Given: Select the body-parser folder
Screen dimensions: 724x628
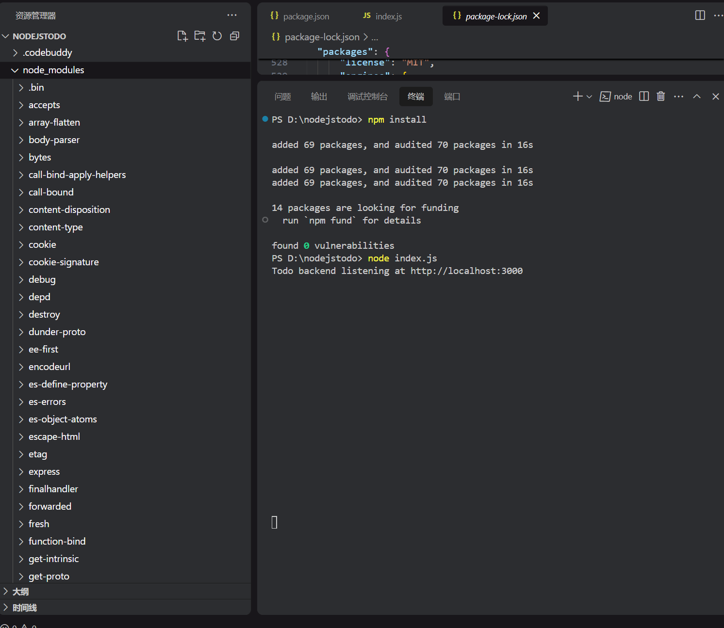Looking at the screenshot, I should 54,140.
